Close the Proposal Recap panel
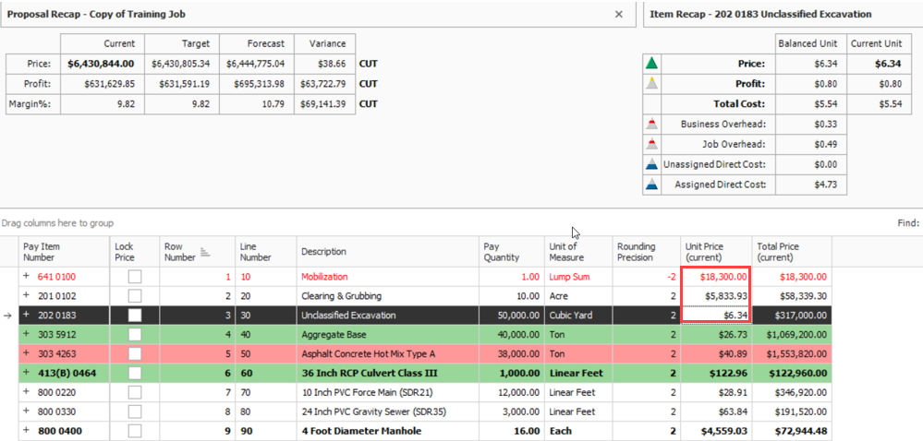Image resolution: width=923 pixels, height=441 pixels. 619,15
